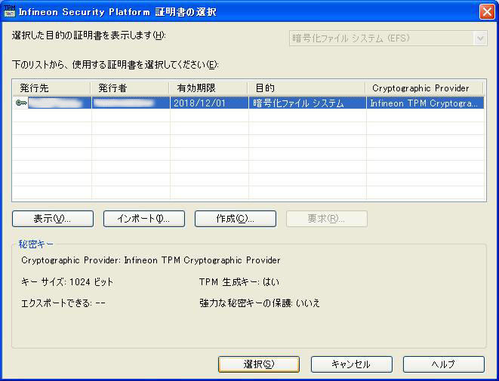Click the 選択した目的の証明書を表示します(H) label
The width and height of the screenshot is (499, 381).
(x=89, y=35)
